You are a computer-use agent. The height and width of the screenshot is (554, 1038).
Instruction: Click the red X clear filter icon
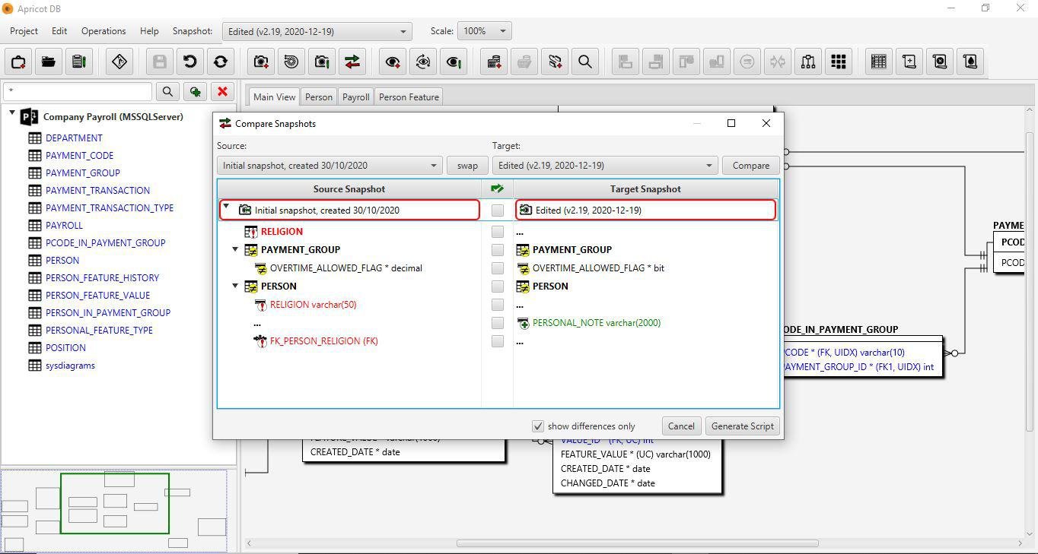(x=222, y=92)
